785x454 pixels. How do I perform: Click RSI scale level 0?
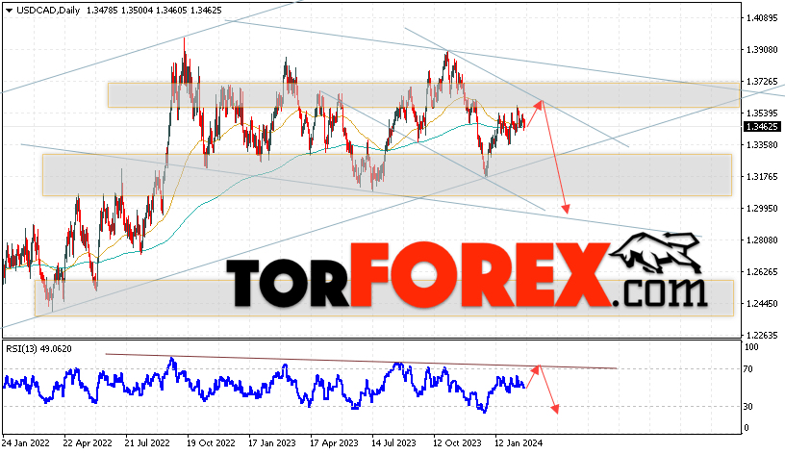(x=747, y=428)
